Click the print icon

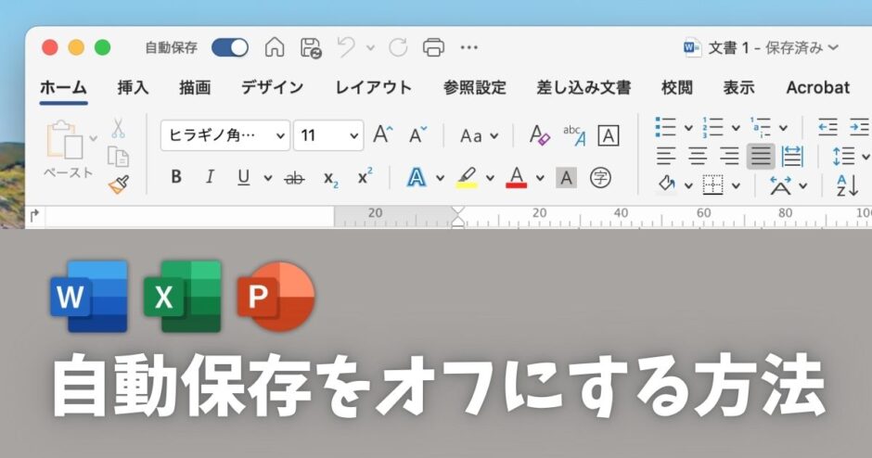click(433, 47)
